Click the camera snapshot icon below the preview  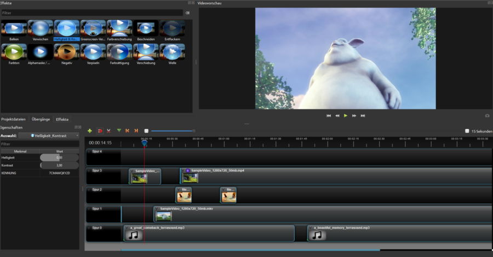487,116
